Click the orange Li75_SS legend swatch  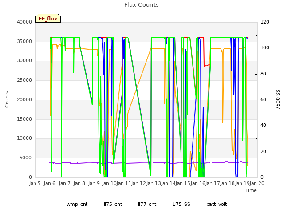[166, 205]
